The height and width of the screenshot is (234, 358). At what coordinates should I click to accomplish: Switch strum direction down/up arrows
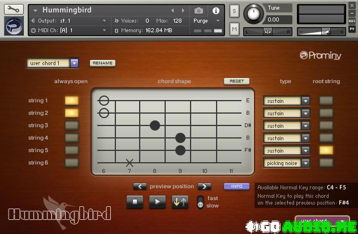pos(180,202)
